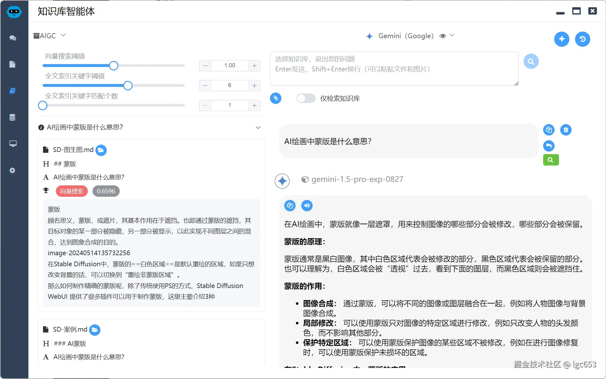Image resolution: width=606 pixels, height=379 pixels.
Task: Copy the gemini-1.5-pro answer text
Action: click(x=290, y=205)
